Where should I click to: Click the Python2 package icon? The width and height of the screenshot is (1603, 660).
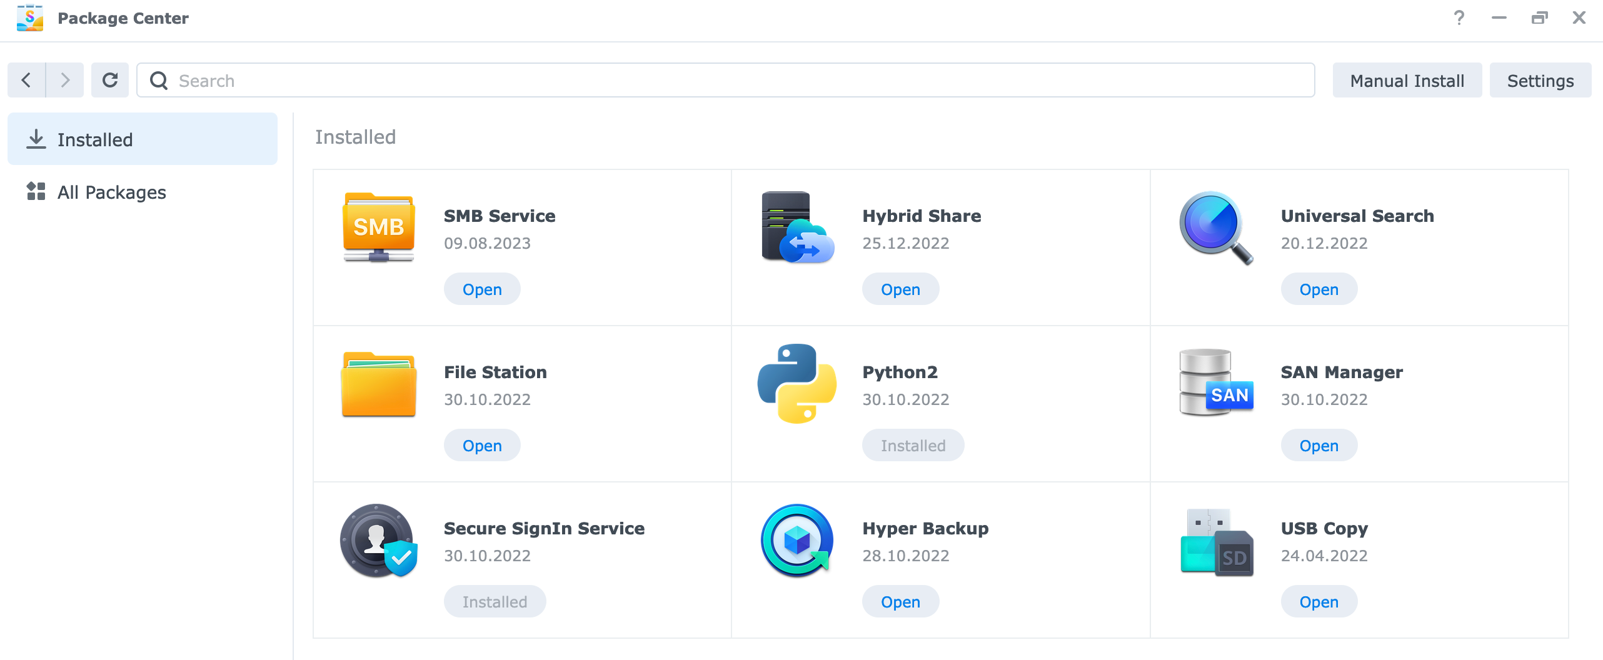click(x=797, y=384)
